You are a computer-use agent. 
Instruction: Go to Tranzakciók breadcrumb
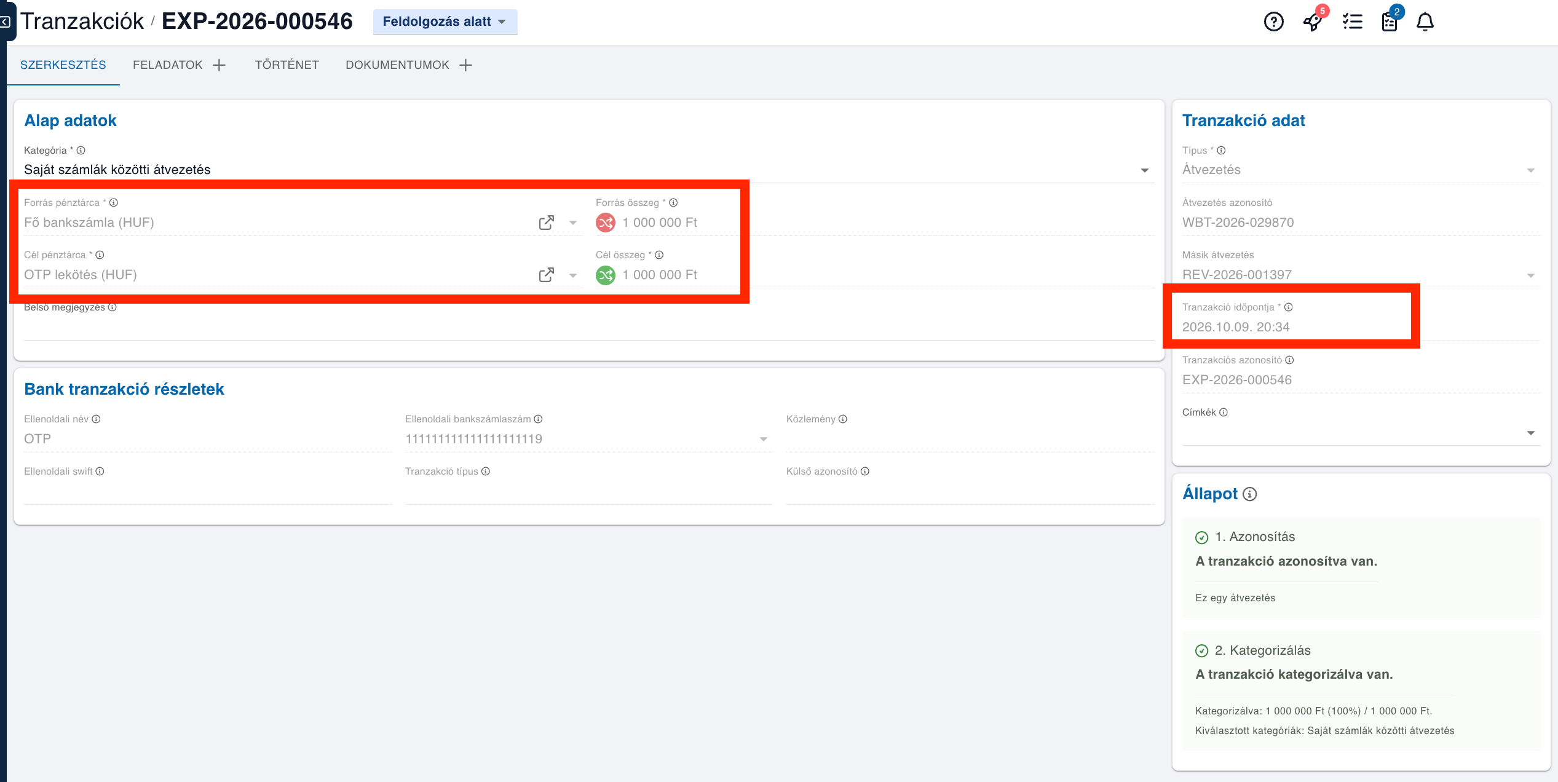click(82, 22)
